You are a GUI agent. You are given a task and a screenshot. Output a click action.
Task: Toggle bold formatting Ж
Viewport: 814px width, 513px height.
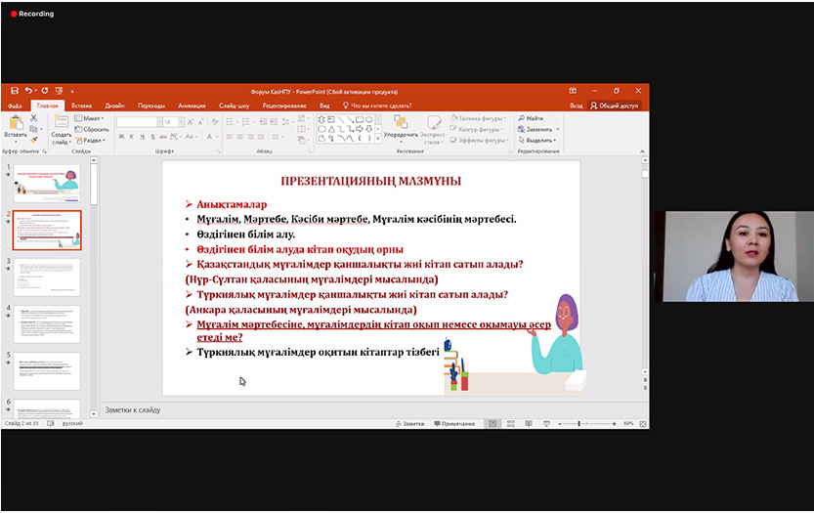(x=121, y=137)
